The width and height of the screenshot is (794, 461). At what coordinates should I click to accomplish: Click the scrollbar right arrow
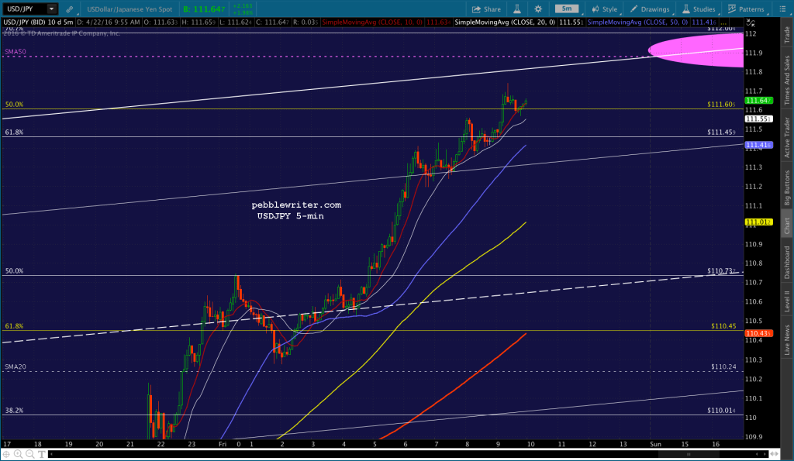coord(764,454)
